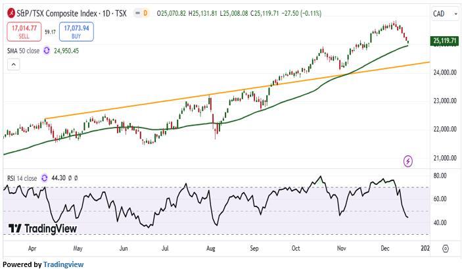Click the red SELL 17,014.77 button
The height and width of the screenshot is (269, 462).
click(x=24, y=32)
